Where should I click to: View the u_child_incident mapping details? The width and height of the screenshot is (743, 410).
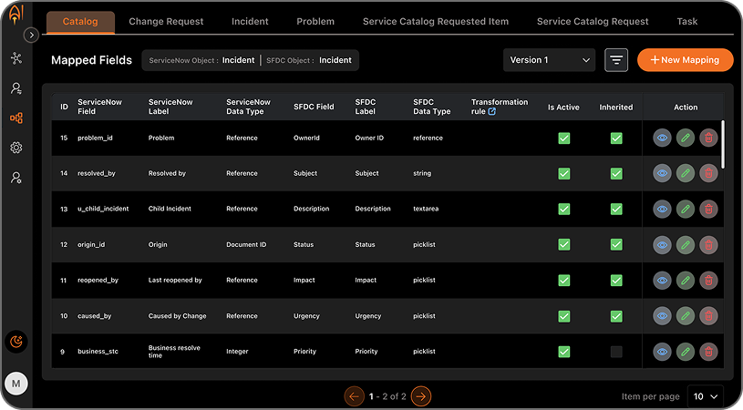pos(663,209)
